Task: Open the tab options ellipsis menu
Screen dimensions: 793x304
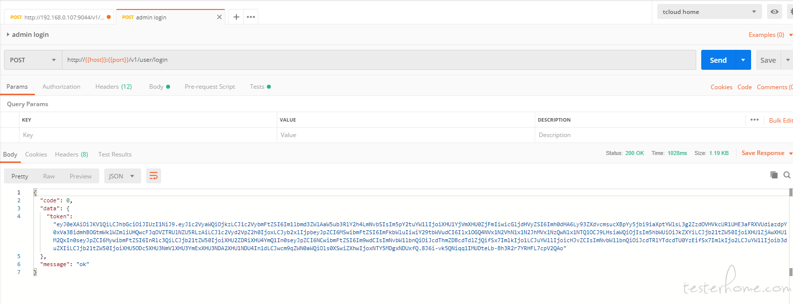Action: [251, 17]
